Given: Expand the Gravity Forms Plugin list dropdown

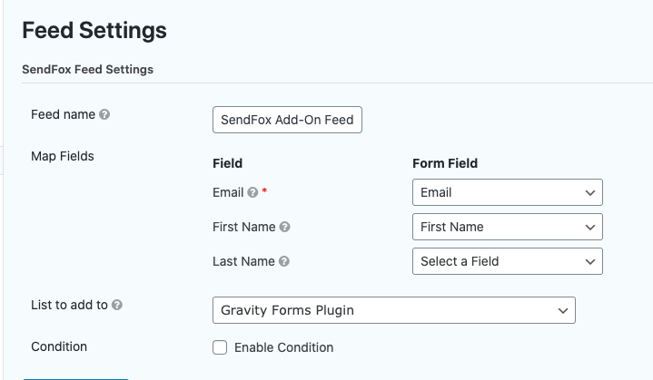Looking at the screenshot, I should [394, 310].
